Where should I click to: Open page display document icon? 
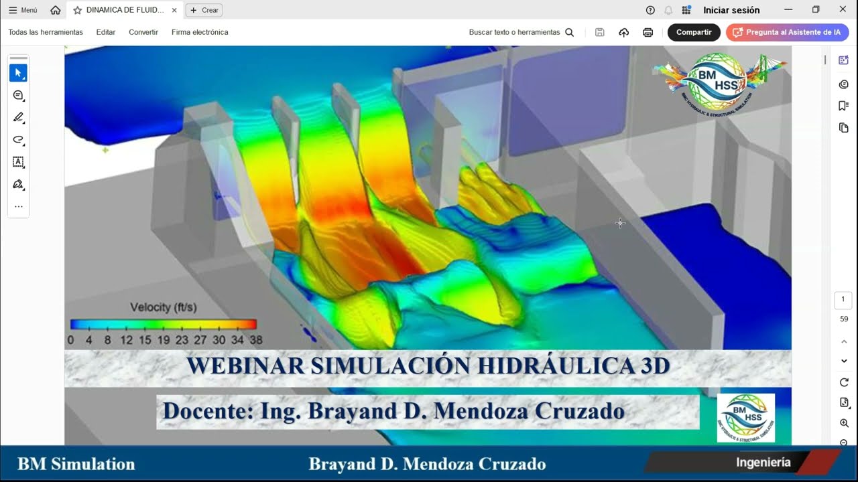pos(844,402)
